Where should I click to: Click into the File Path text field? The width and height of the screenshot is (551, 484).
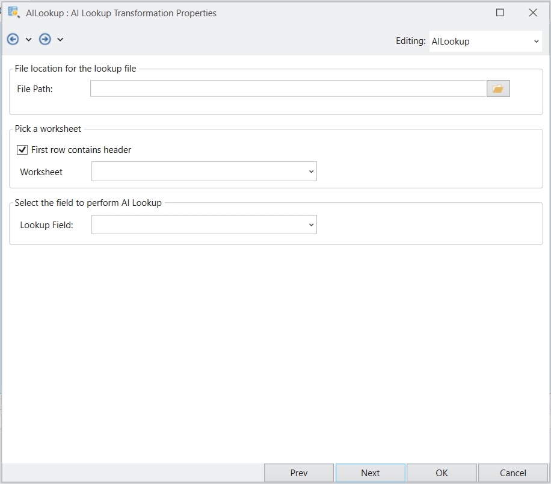(x=288, y=88)
